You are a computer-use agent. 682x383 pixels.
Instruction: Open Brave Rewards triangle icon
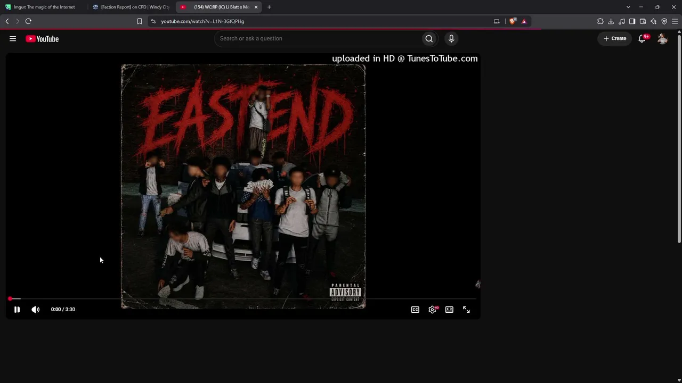[524, 21]
